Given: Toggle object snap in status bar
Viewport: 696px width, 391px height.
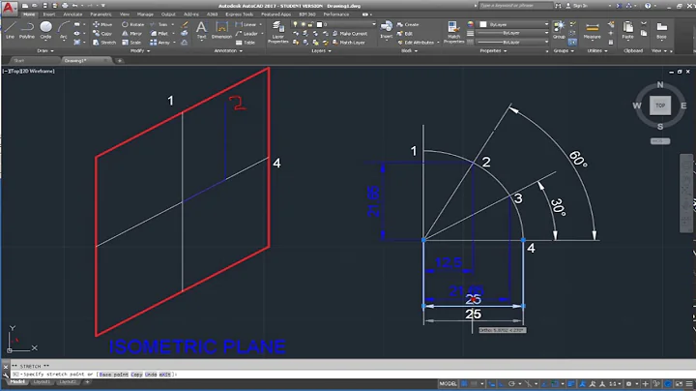Looking at the screenshot, I should coord(555,384).
